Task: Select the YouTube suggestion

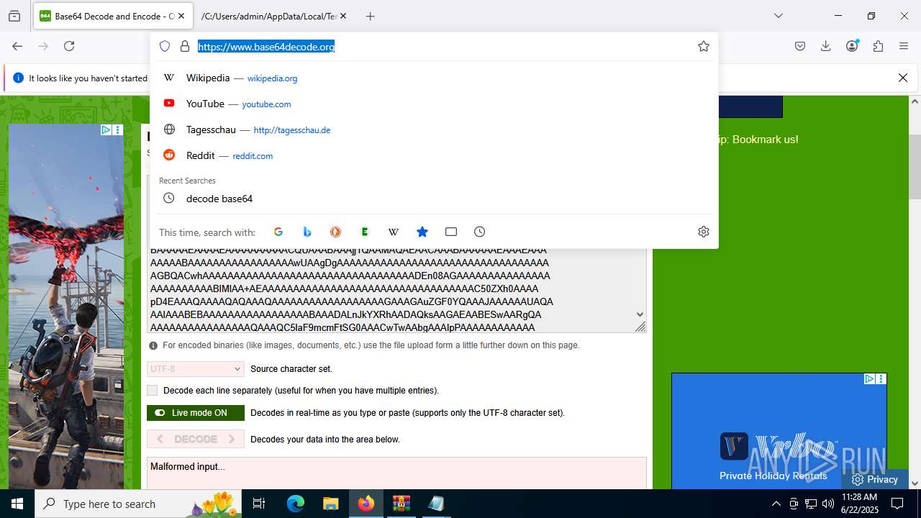Action: coord(434,104)
